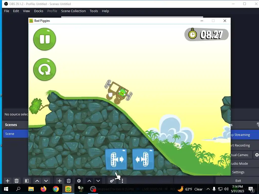Start the Virtual Camera
The height and width of the screenshot is (194, 259).
(x=241, y=155)
